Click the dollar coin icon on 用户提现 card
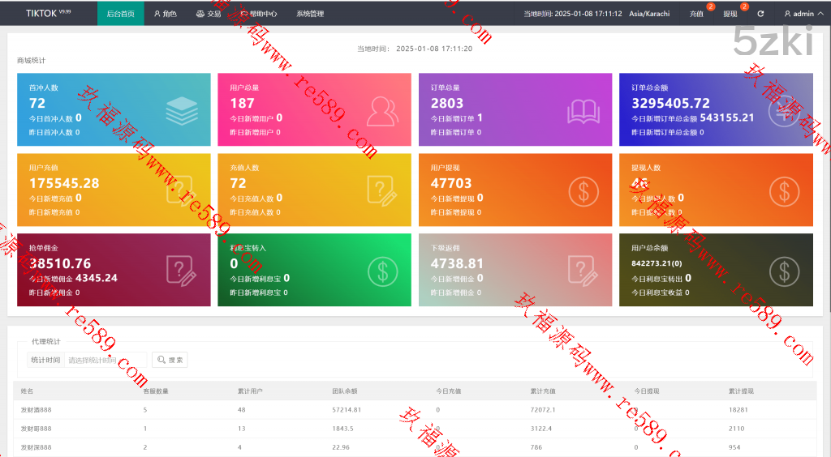Viewport: 831px width, 457px height. click(x=583, y=190)
